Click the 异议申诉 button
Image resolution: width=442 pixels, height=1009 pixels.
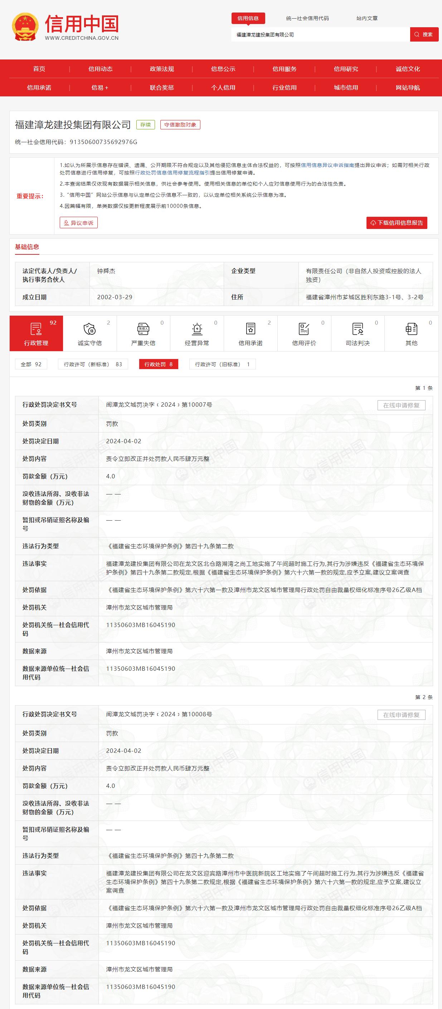click(79, 223)
